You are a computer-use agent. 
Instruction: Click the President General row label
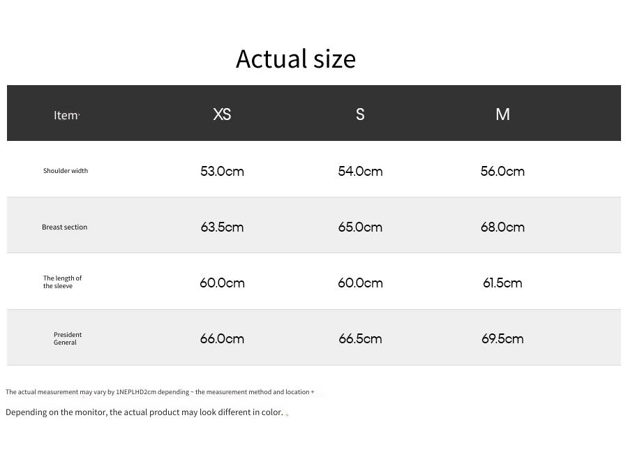pos(67,338)
